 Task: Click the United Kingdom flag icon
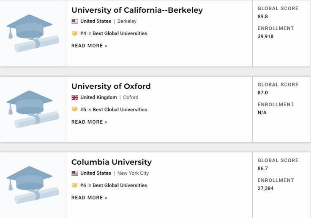coord(75,97)
